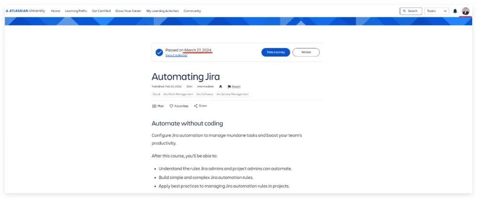Screen dimensions: 477x198
Task: Click the Retake button
Action: coord(306,52)
